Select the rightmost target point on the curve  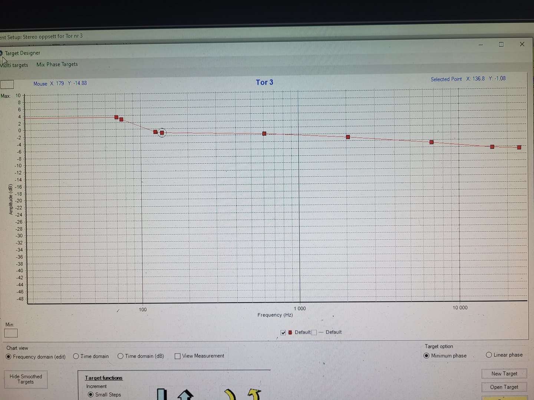pos(519,147)
